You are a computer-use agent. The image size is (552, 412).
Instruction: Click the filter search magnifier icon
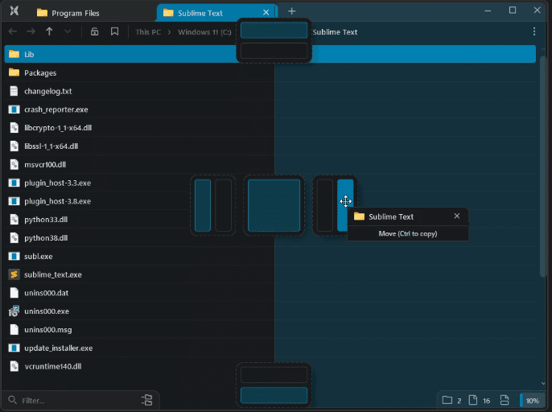12,400
